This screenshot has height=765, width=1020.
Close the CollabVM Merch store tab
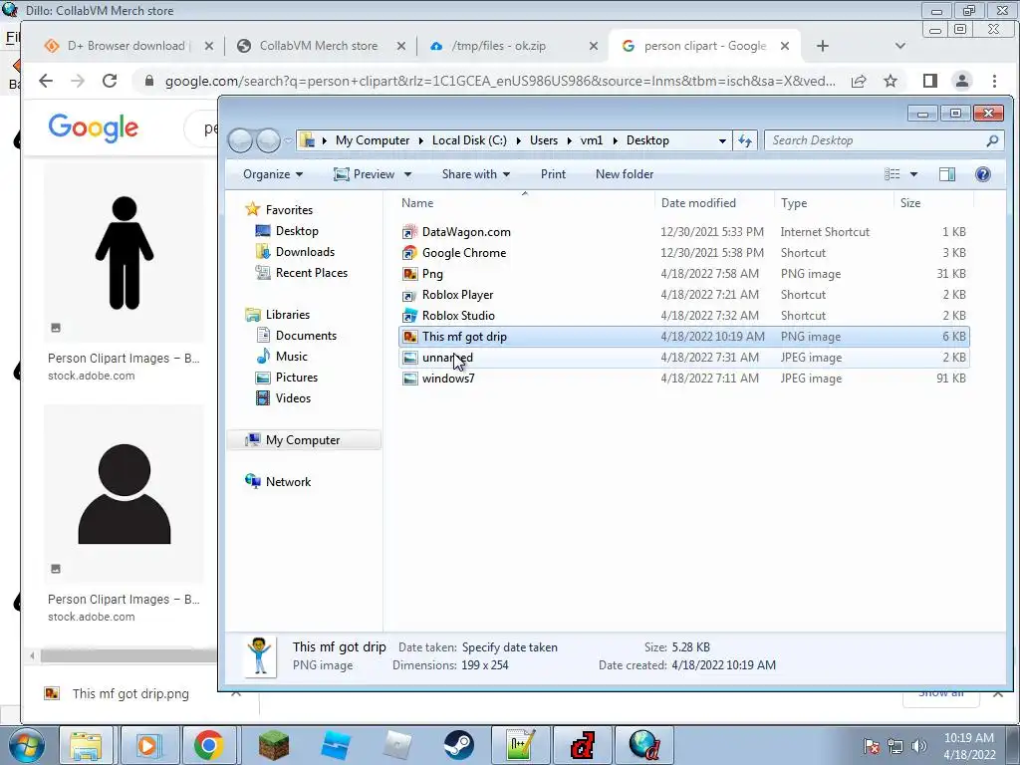pyautogui.click(x=401, y=46)
